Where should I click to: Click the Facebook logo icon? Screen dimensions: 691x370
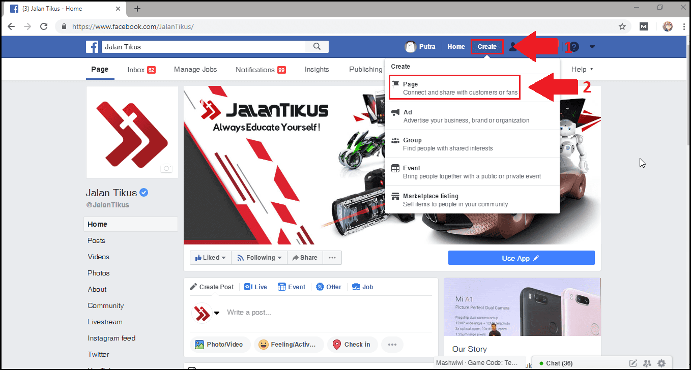[92, 47]
